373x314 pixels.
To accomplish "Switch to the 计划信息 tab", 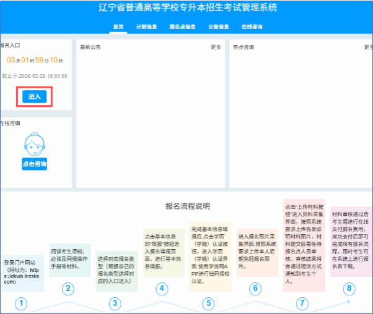I will click(x=146, y=27).
